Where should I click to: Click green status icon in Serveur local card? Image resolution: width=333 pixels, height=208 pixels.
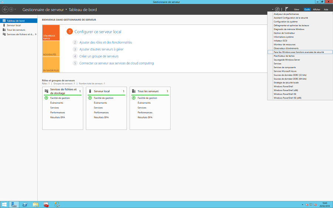point(90,98)
